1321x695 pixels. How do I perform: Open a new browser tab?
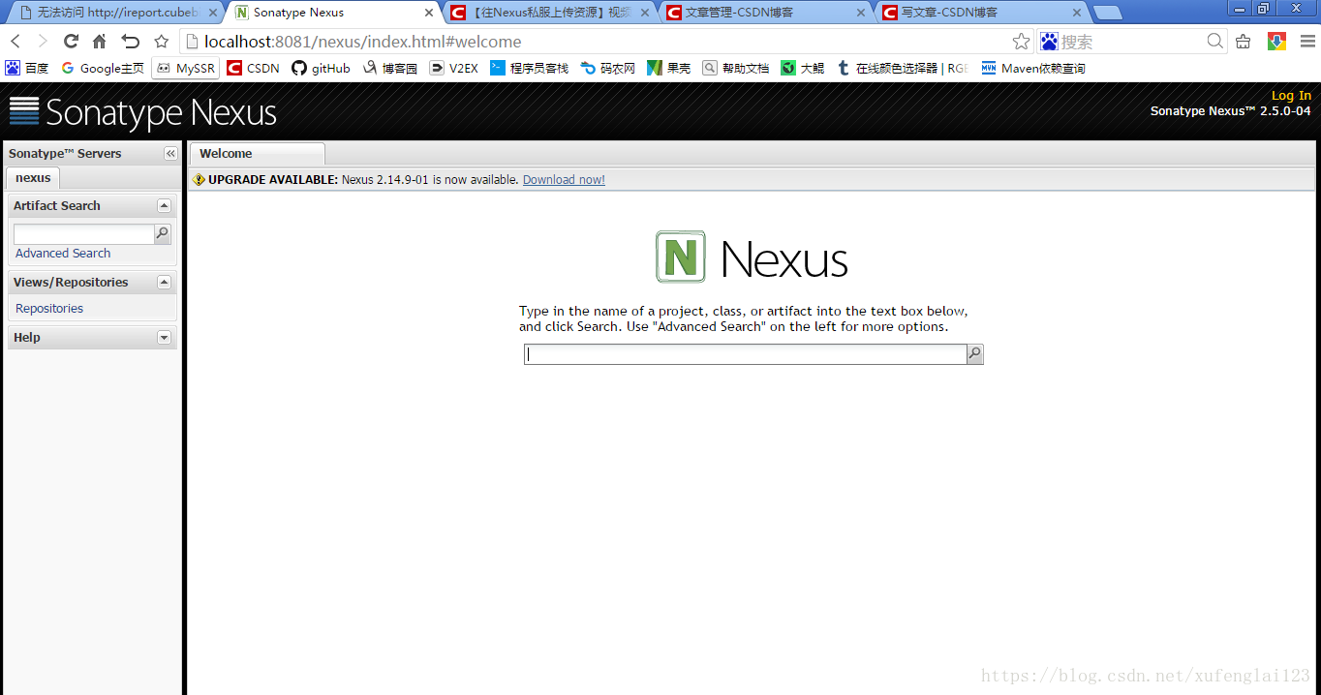(x=1107, y=13)
